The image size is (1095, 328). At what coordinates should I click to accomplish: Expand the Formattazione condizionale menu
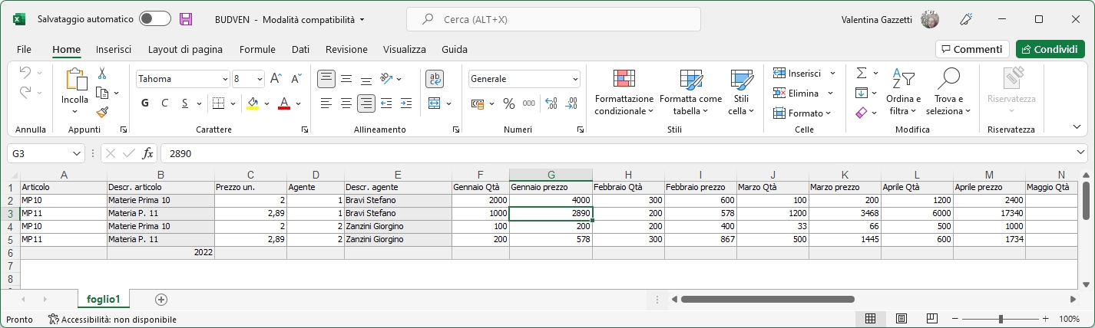(x=624, y=93)
